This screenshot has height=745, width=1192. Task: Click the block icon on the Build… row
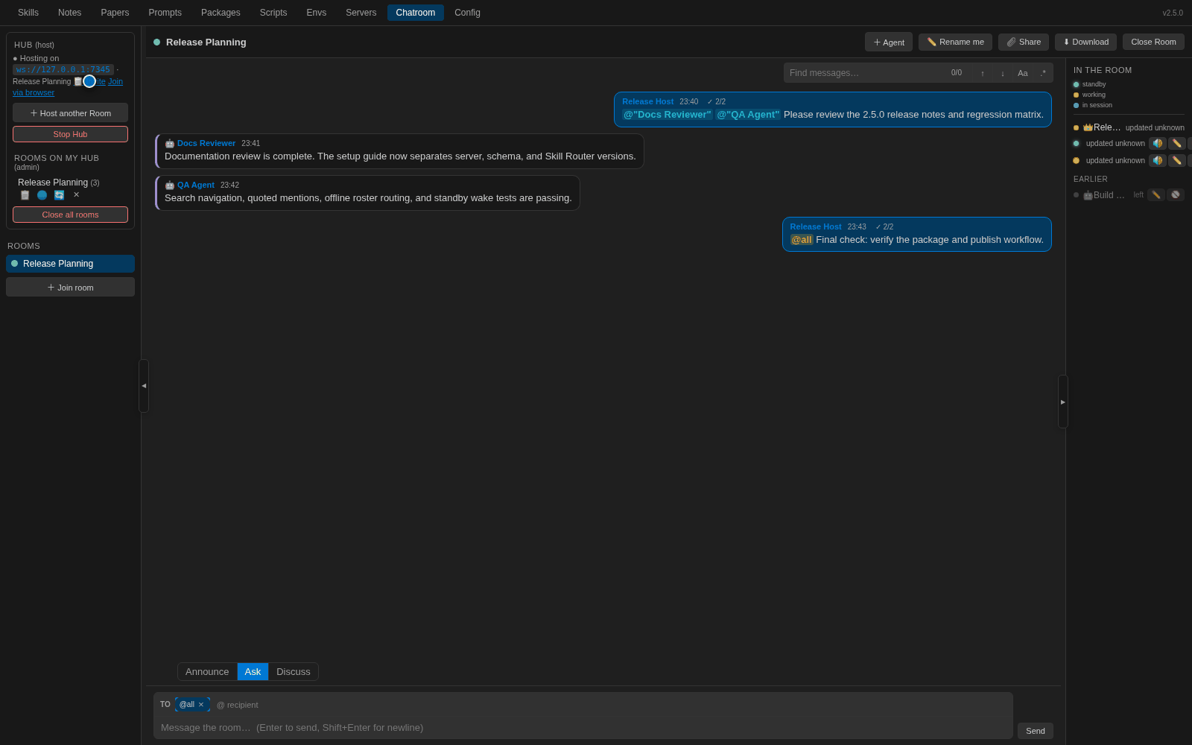1176,195
